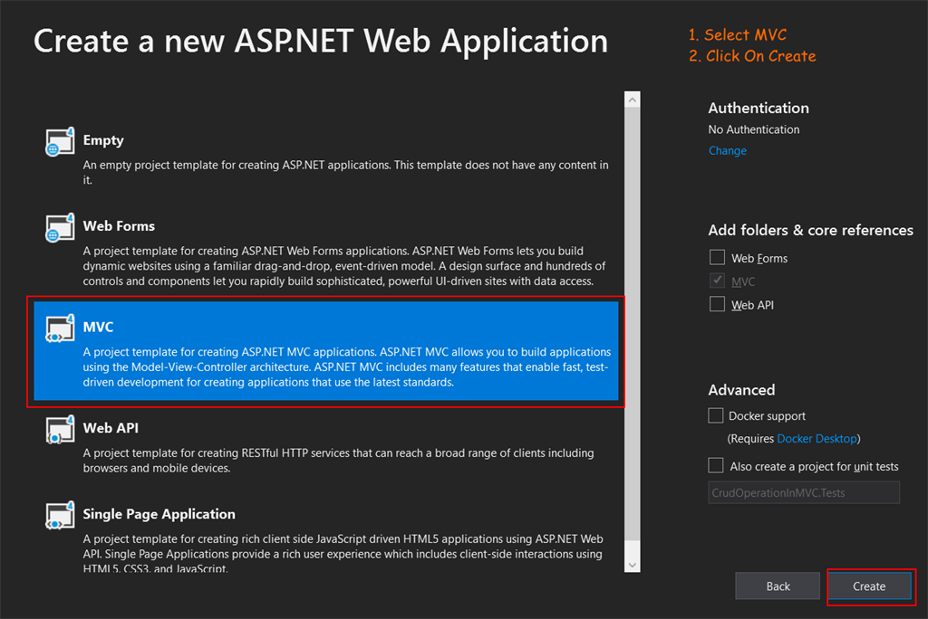This screenshot has width=928, height=619.
Task: Enable the Web Forms checkbox
Action: tap(718, 258)
